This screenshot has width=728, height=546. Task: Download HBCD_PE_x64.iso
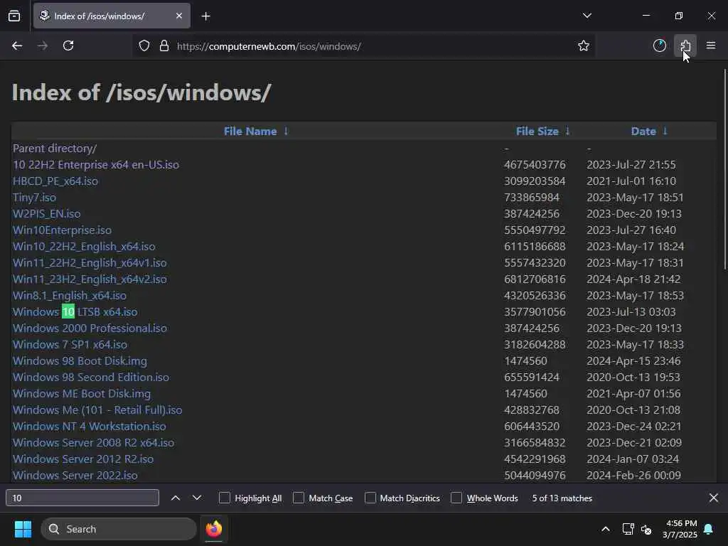coord(55,181)
